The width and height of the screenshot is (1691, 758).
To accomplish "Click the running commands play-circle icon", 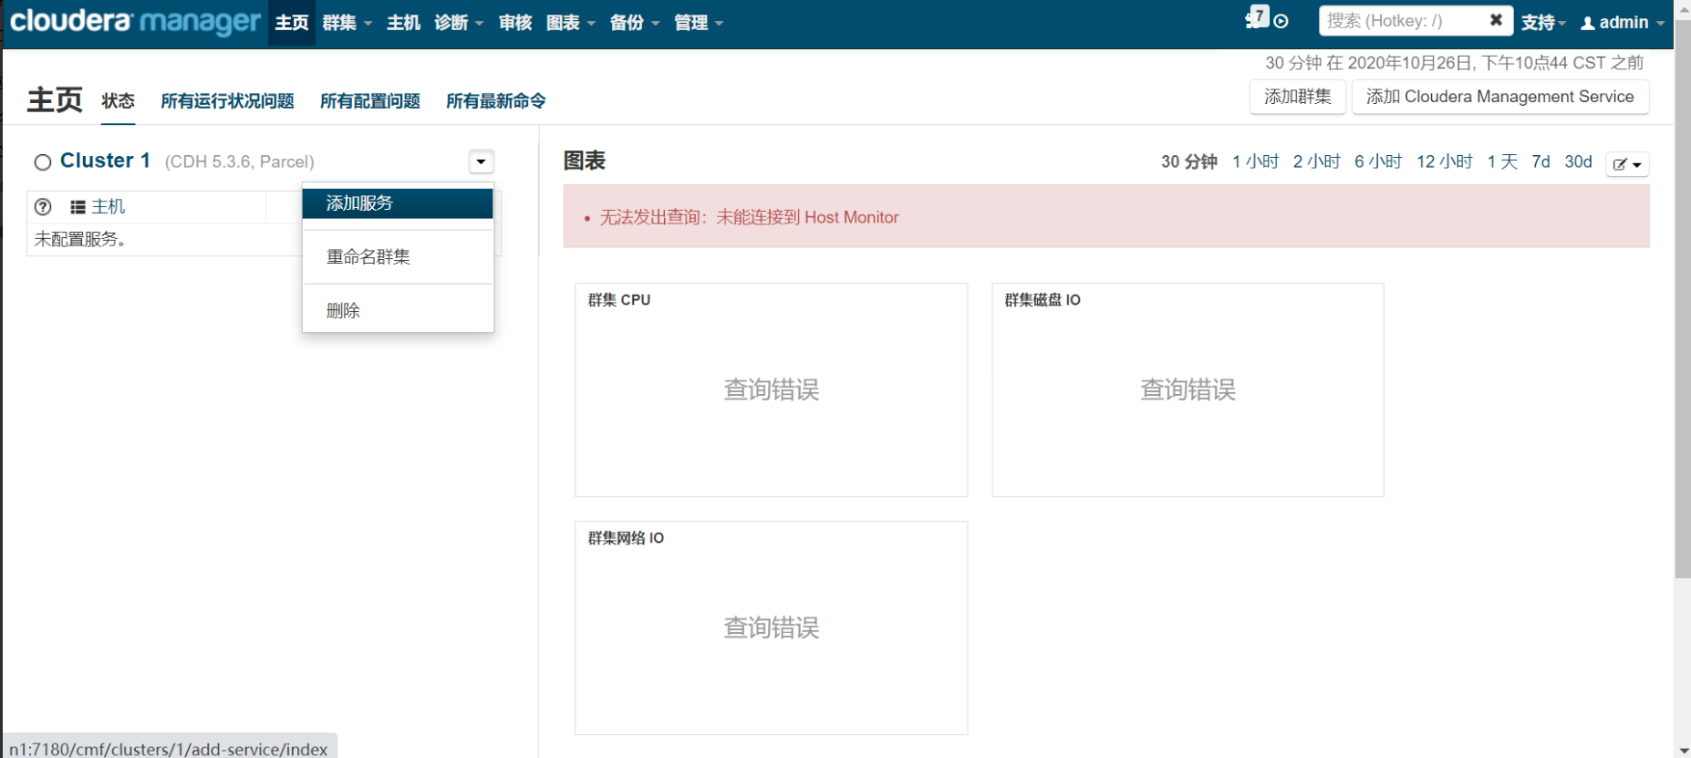I will coord(1281,22).
